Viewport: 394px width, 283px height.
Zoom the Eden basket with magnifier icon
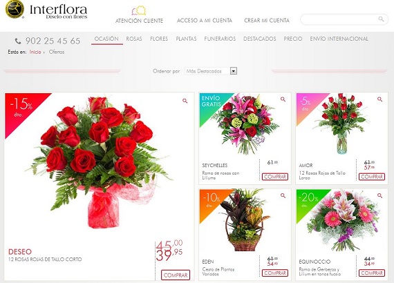(x=283, y=196)
